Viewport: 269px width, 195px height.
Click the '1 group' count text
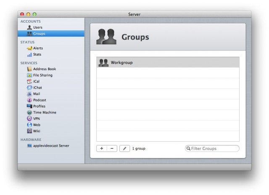[139, 148]
